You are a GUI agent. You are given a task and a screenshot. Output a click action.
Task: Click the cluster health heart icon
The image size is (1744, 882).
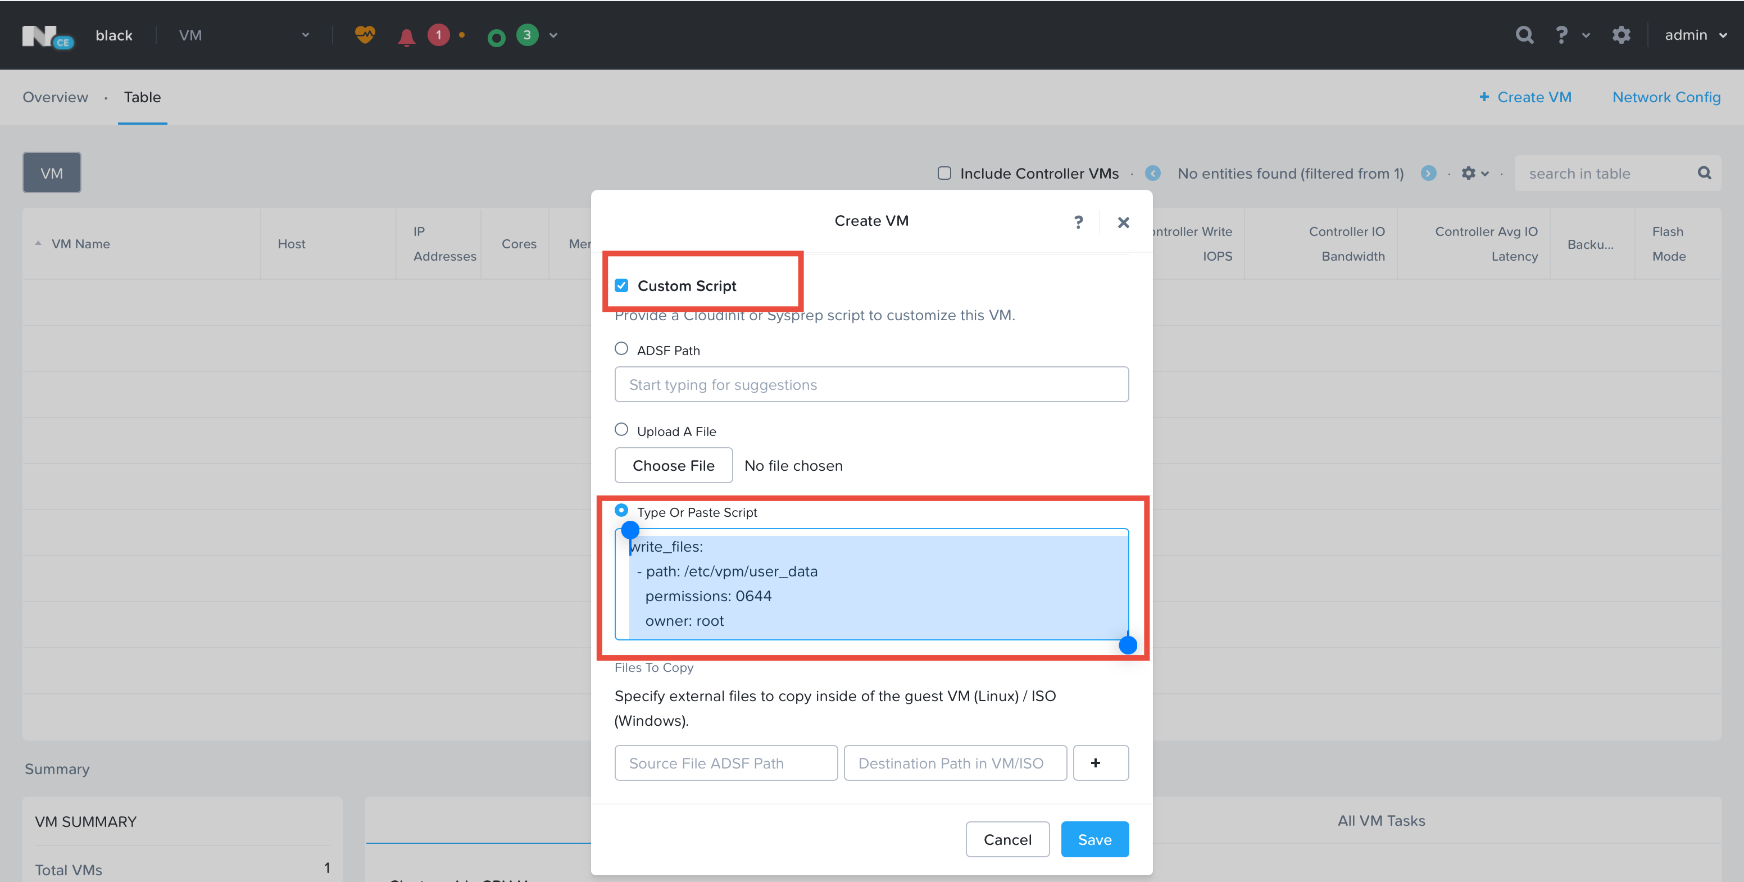click(365, 35)
